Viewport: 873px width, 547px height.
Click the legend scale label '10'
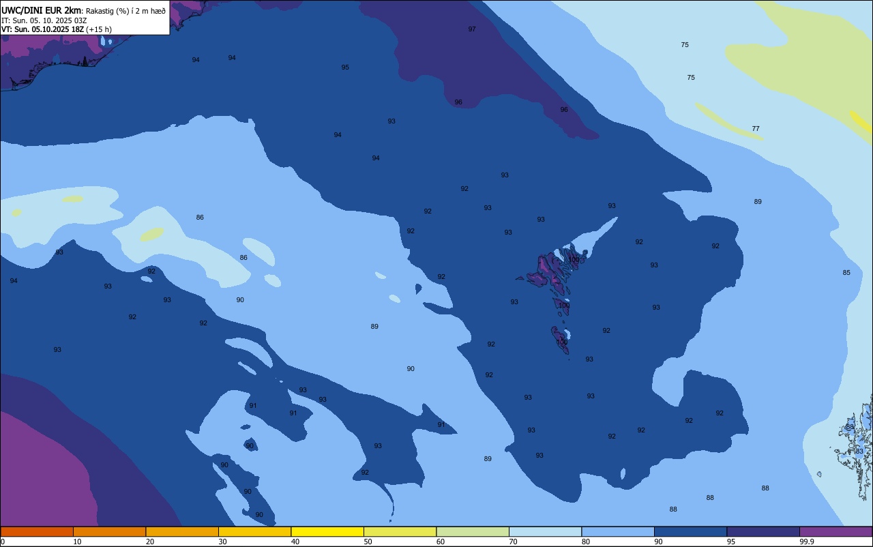point(77,542)
